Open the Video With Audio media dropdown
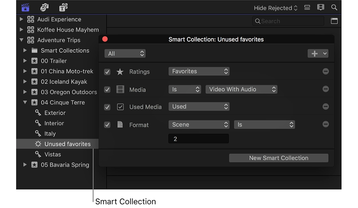Viewport: 358px width, 208px height. 241,89
